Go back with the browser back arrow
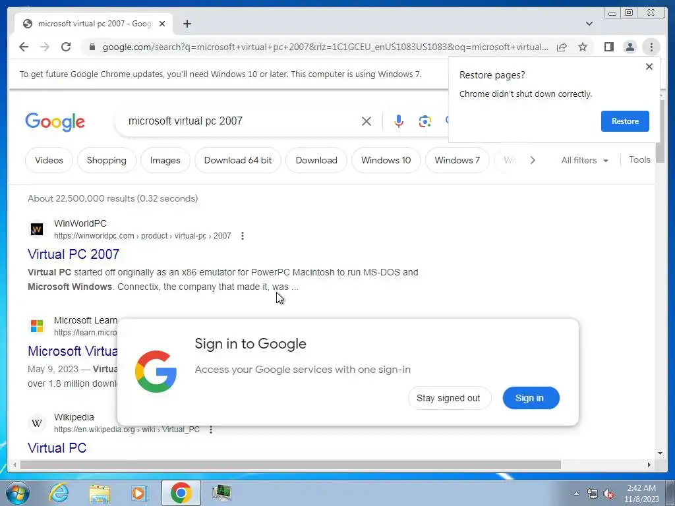675x506 pixels. coord(24,47)
